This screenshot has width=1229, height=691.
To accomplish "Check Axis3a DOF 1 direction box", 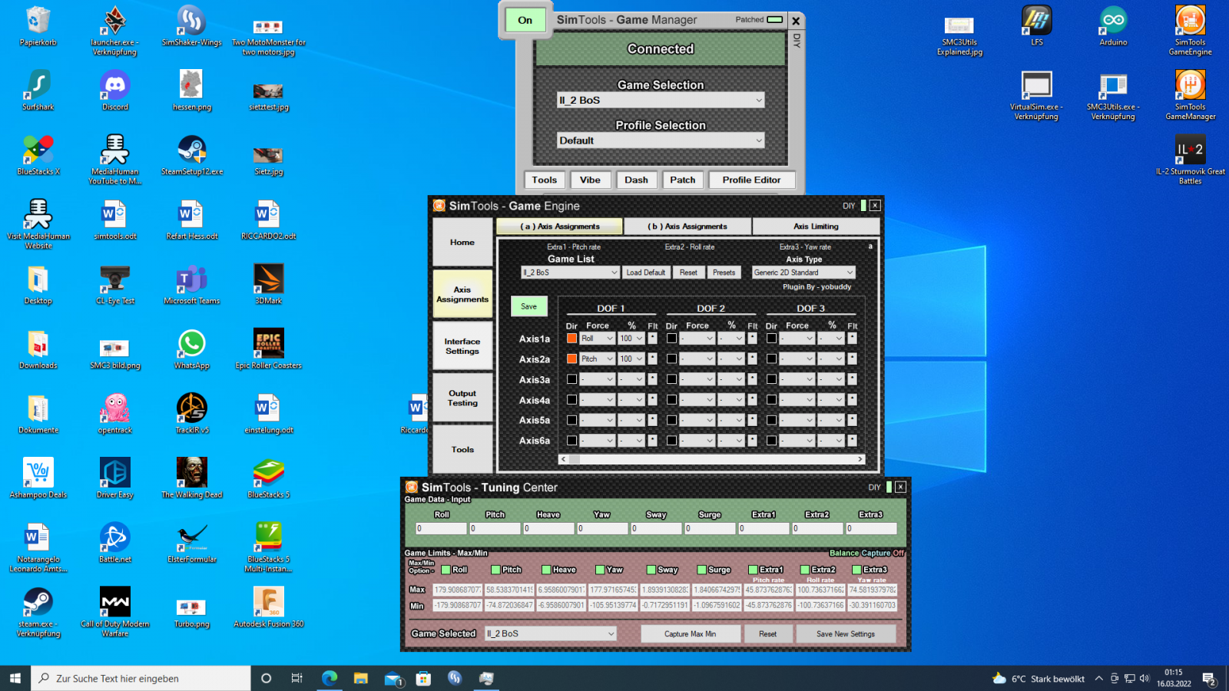I will (571, 379).
